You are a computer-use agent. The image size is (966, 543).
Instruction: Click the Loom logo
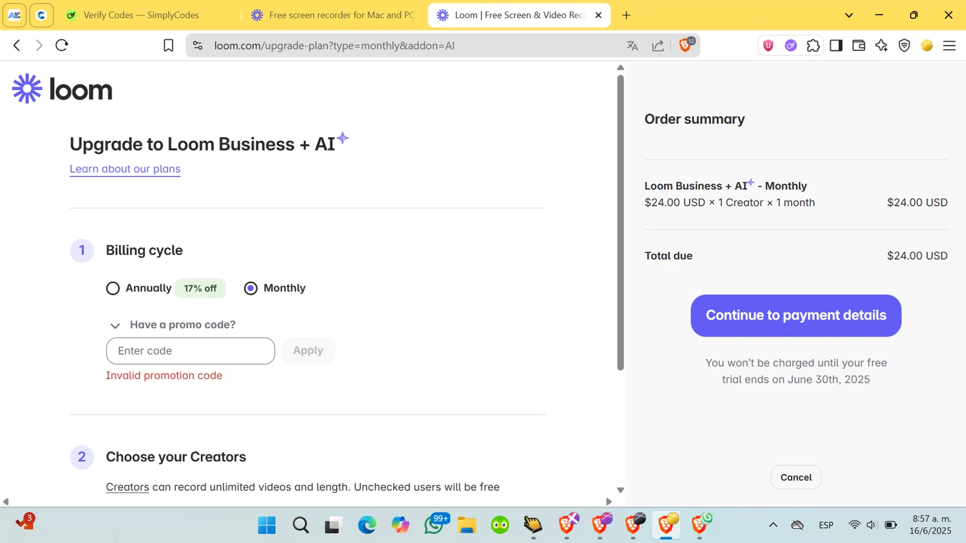pyautogui.click(x=62, y=89)
